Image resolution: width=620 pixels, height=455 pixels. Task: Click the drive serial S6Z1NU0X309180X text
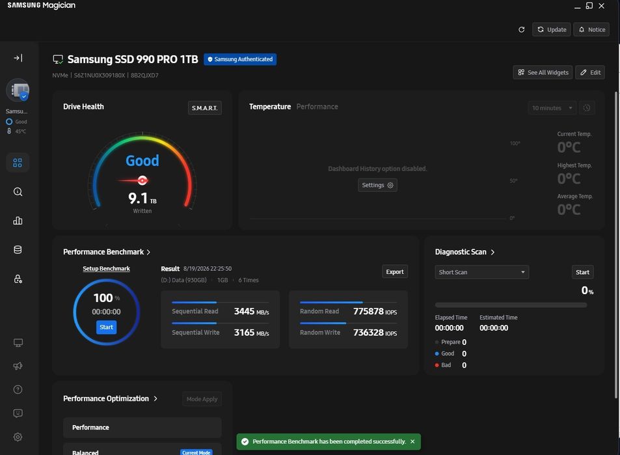click(x=100, y=76)
